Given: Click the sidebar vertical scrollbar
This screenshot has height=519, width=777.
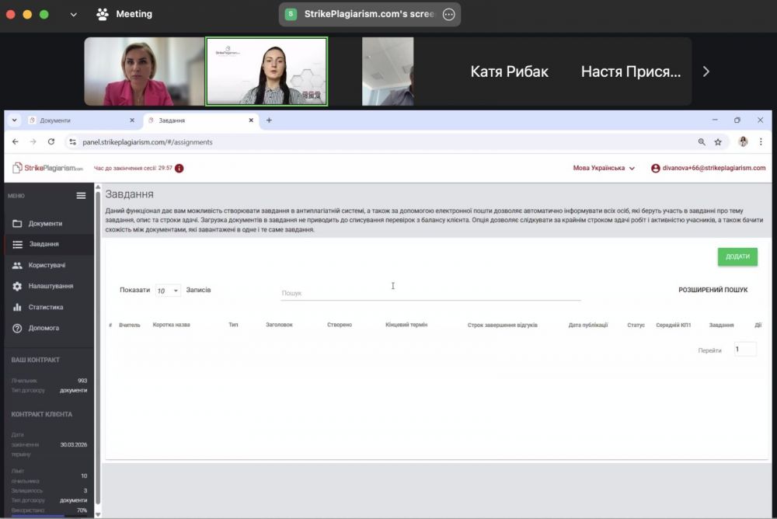Looking at the screenshot, I should [98, 350].
